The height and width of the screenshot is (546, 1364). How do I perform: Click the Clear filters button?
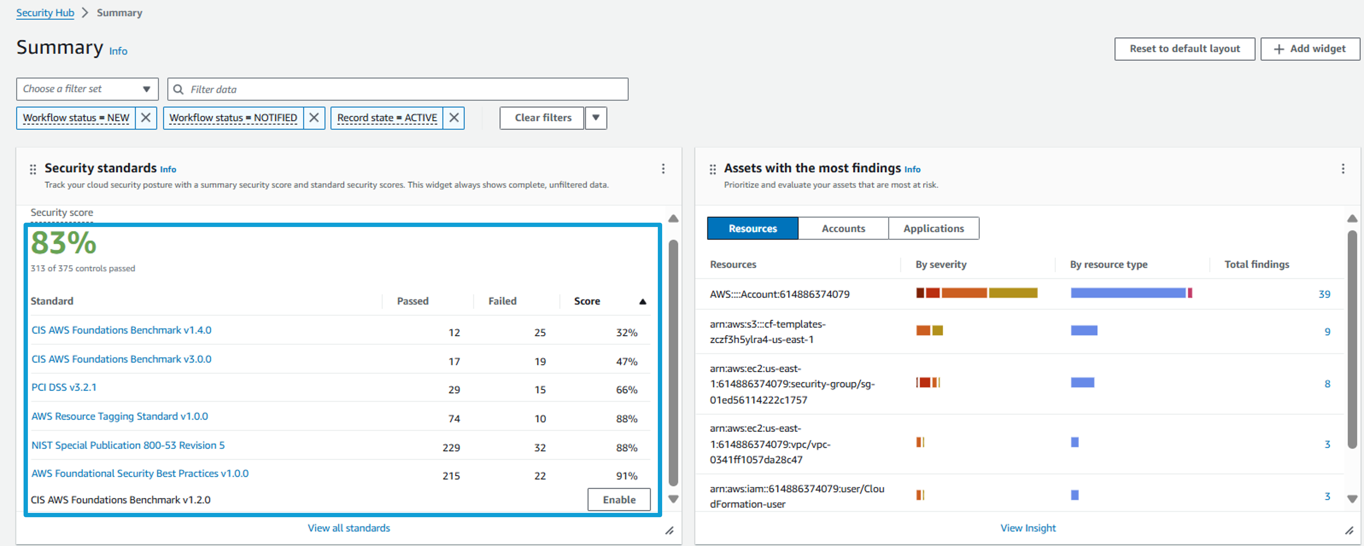click(543, 117)
